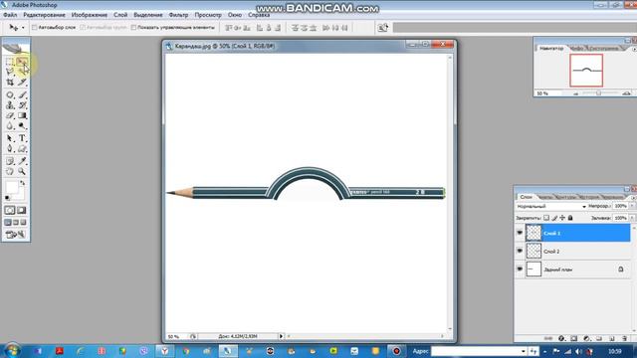Select the Type tool
The width and height of the screenshot is (637, 358).
coord(22,138)
